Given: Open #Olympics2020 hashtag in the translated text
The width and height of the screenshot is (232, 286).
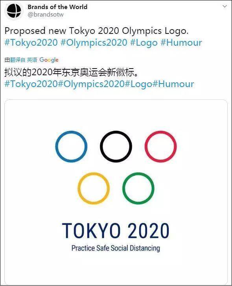Looking at the screenshot, I should [91, 84].
